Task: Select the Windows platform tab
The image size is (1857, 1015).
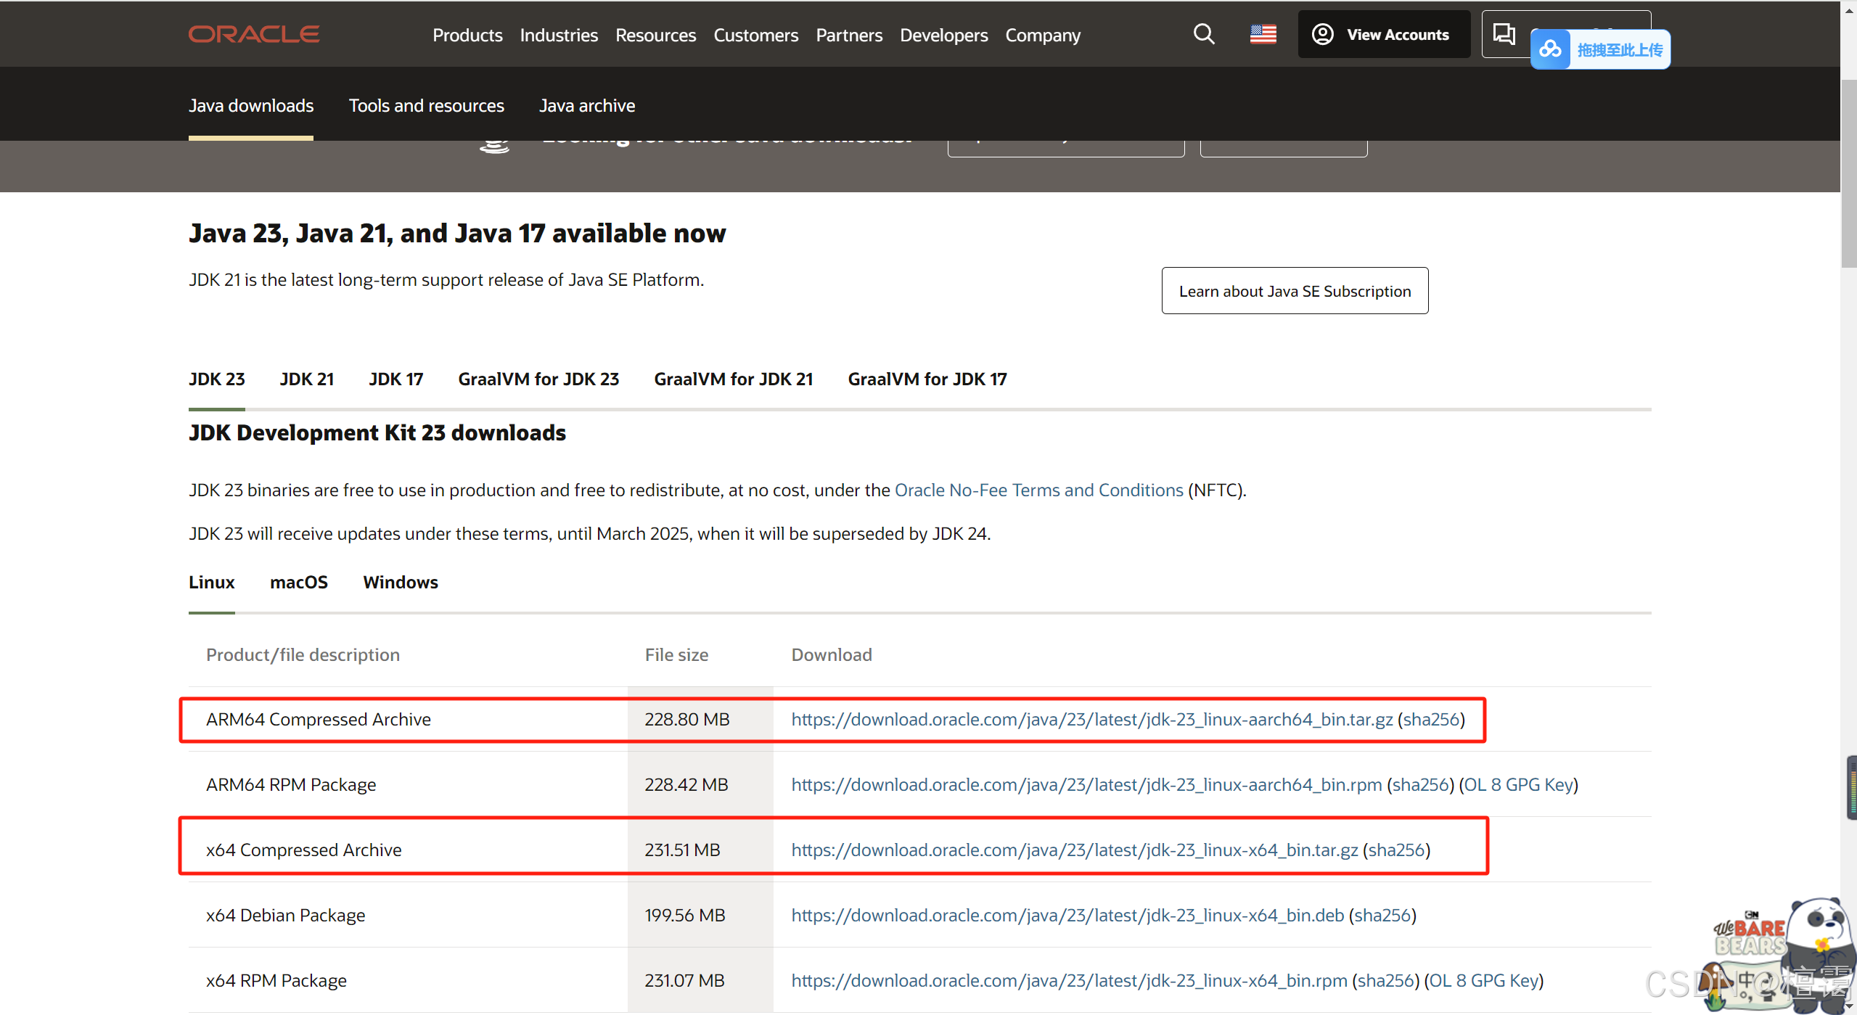Action: (400, 582)
